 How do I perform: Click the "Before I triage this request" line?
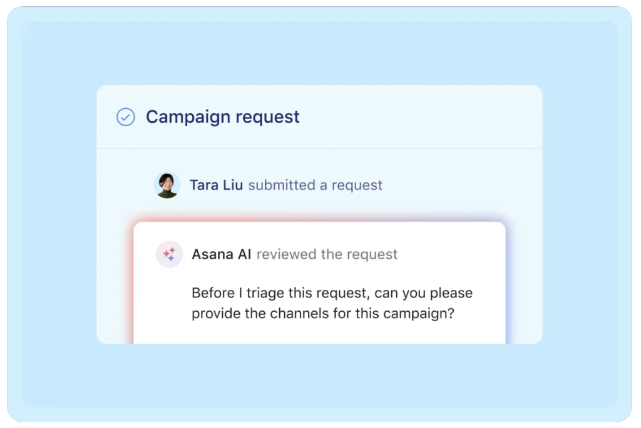[x=332, y=292]
